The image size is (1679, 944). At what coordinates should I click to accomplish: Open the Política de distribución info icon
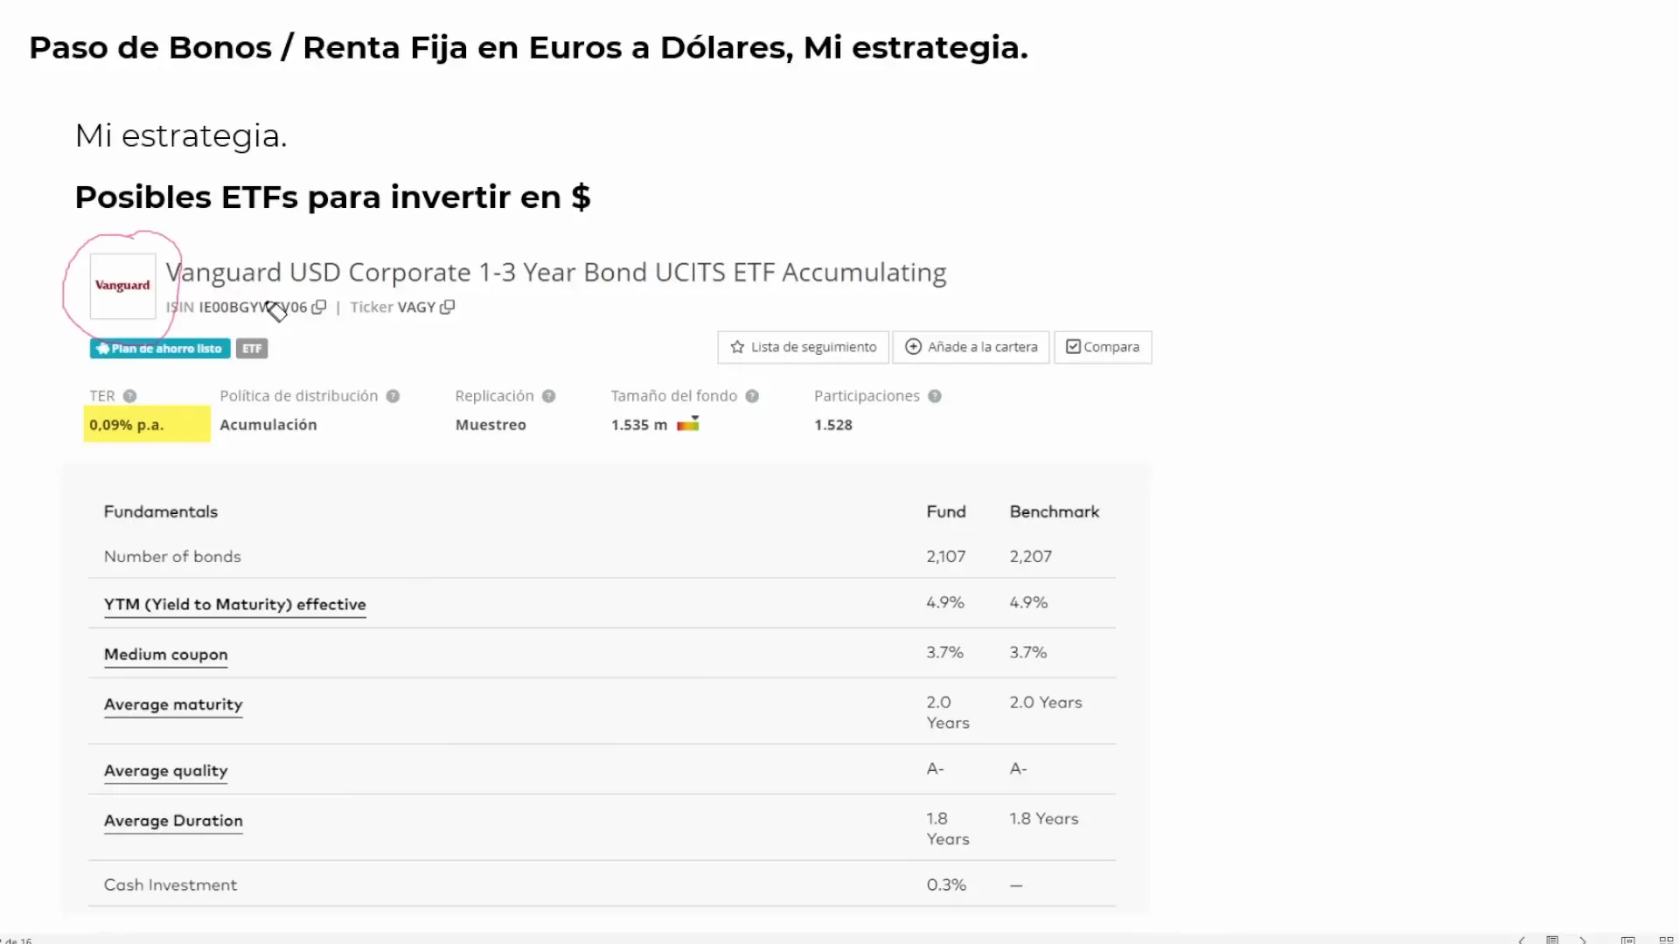(393, 396)
